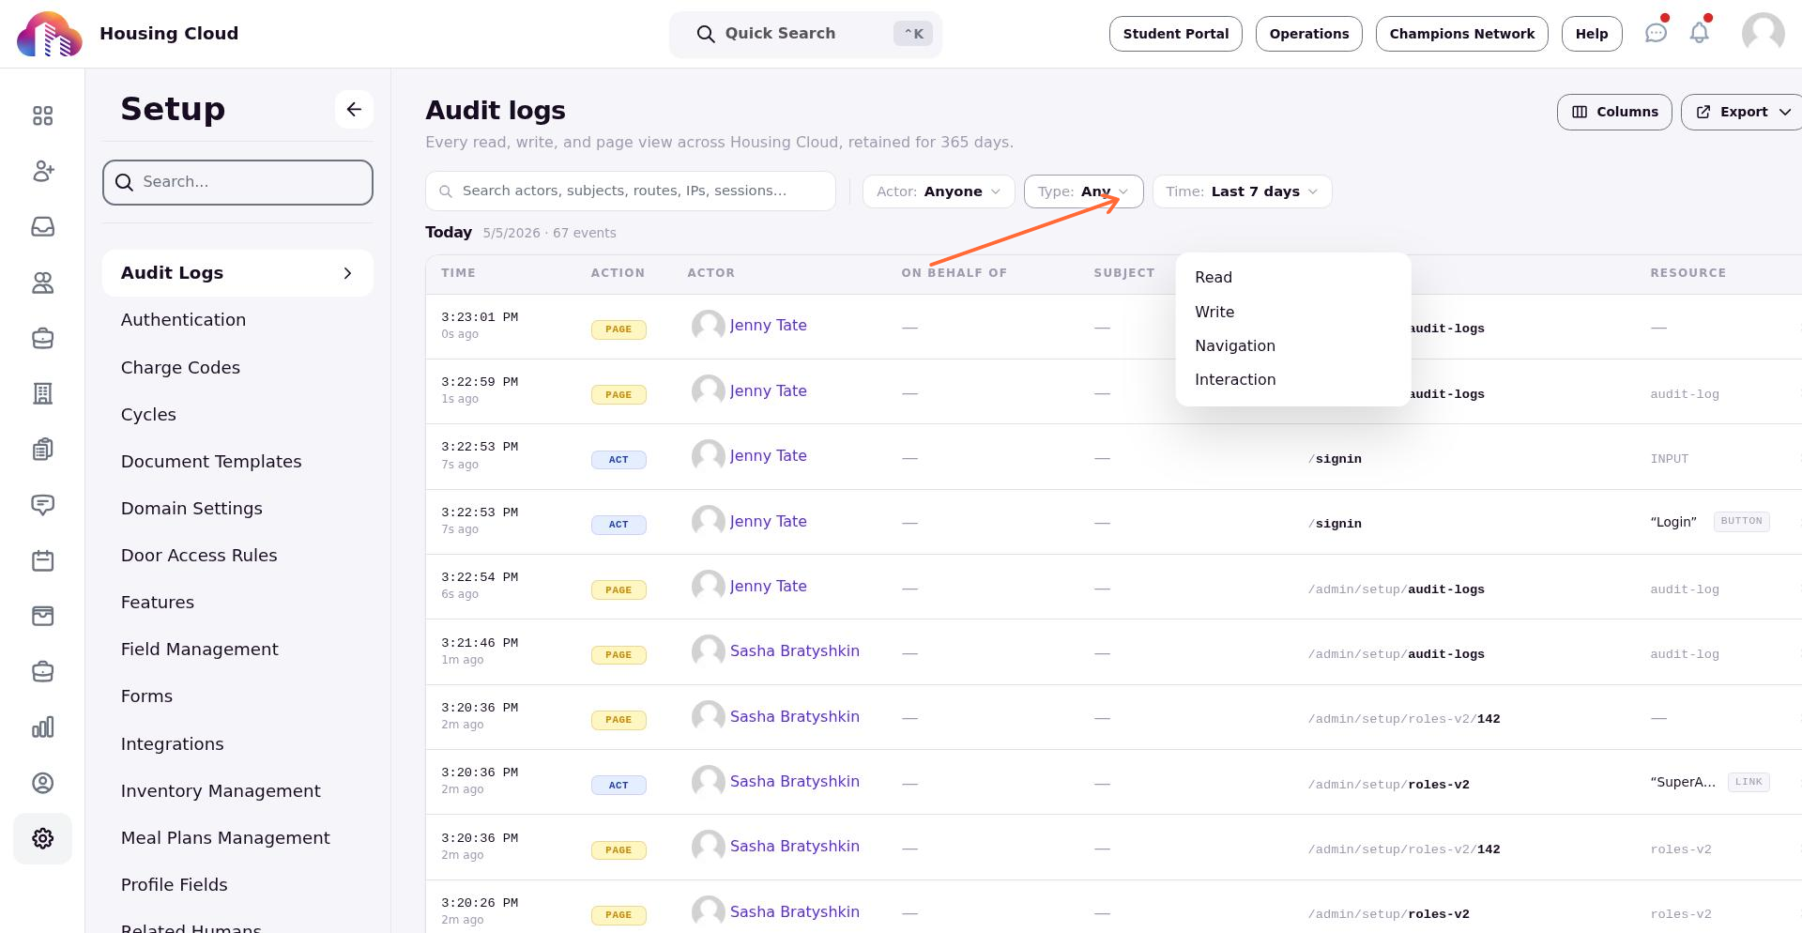Open the Columns chooser button
Image resolution: width=1802 pixels, height=933 pixels.
[x=1614, y=112]
